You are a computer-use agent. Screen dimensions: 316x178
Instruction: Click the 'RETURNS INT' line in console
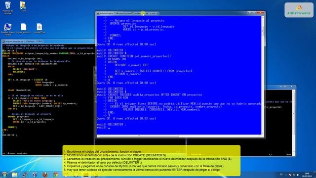118,59
